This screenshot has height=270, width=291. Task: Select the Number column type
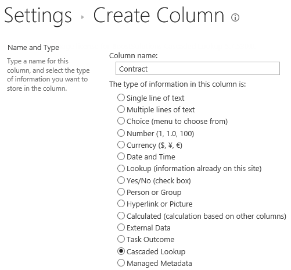pos(121,133)
